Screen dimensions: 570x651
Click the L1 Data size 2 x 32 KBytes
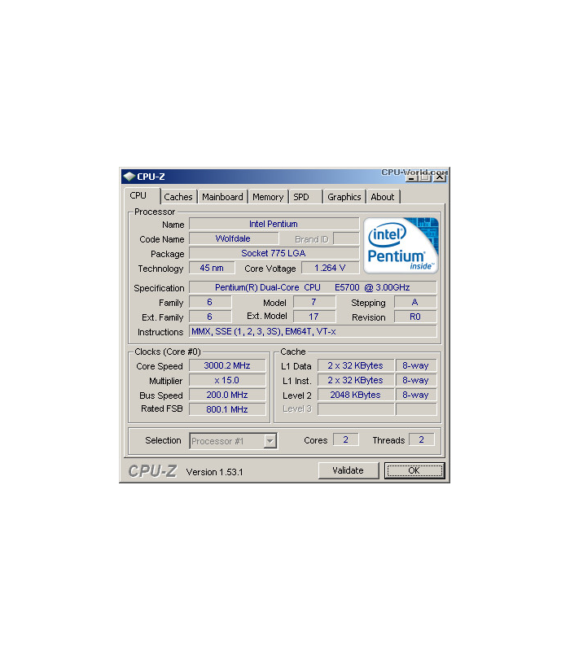click(356, 365)
